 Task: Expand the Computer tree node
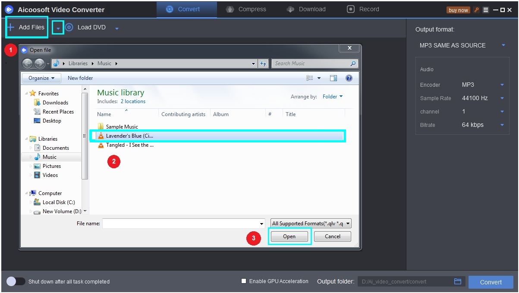[x=26, y=193]
